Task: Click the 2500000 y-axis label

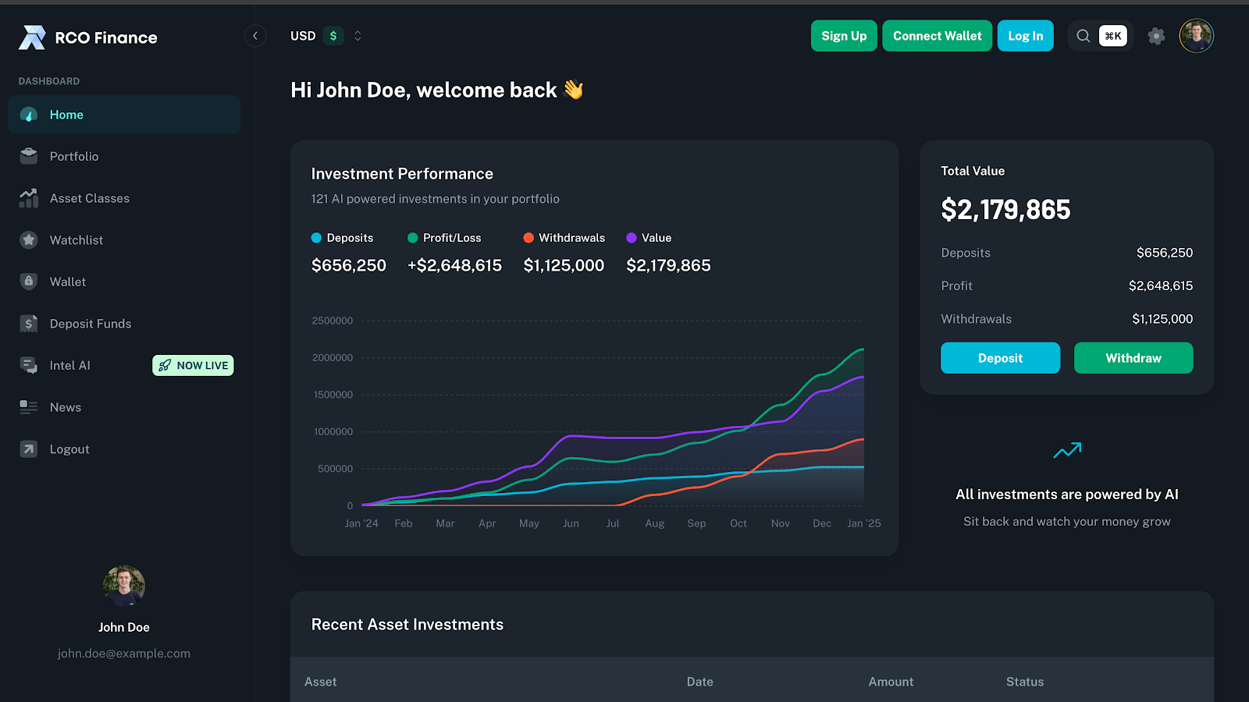Action: pos(333,321)
